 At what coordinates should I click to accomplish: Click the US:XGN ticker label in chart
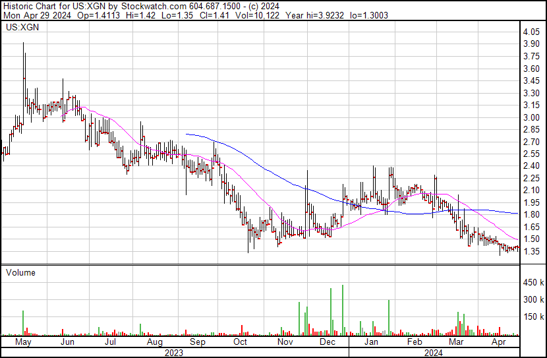(x=21, y=29)
